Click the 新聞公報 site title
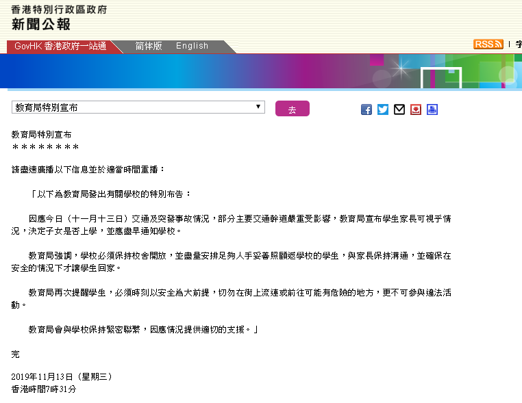 (41, 24)
